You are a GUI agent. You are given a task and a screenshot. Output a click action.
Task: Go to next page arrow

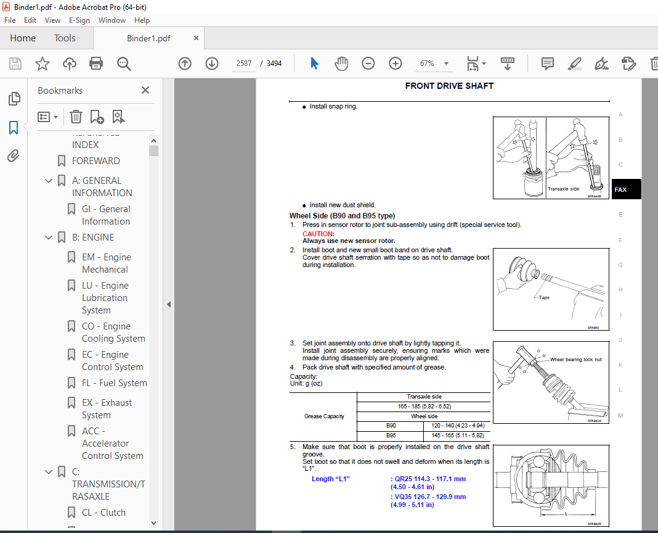click(212, 64)
